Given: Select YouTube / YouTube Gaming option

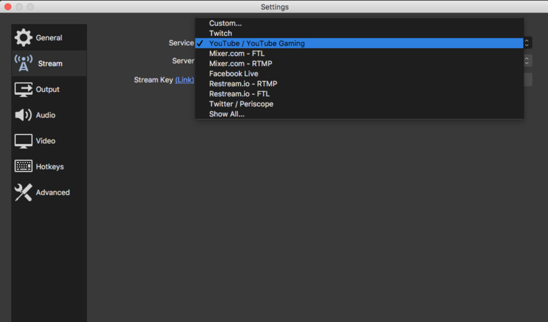Looking at the screenshot, I should pos(359,43).
